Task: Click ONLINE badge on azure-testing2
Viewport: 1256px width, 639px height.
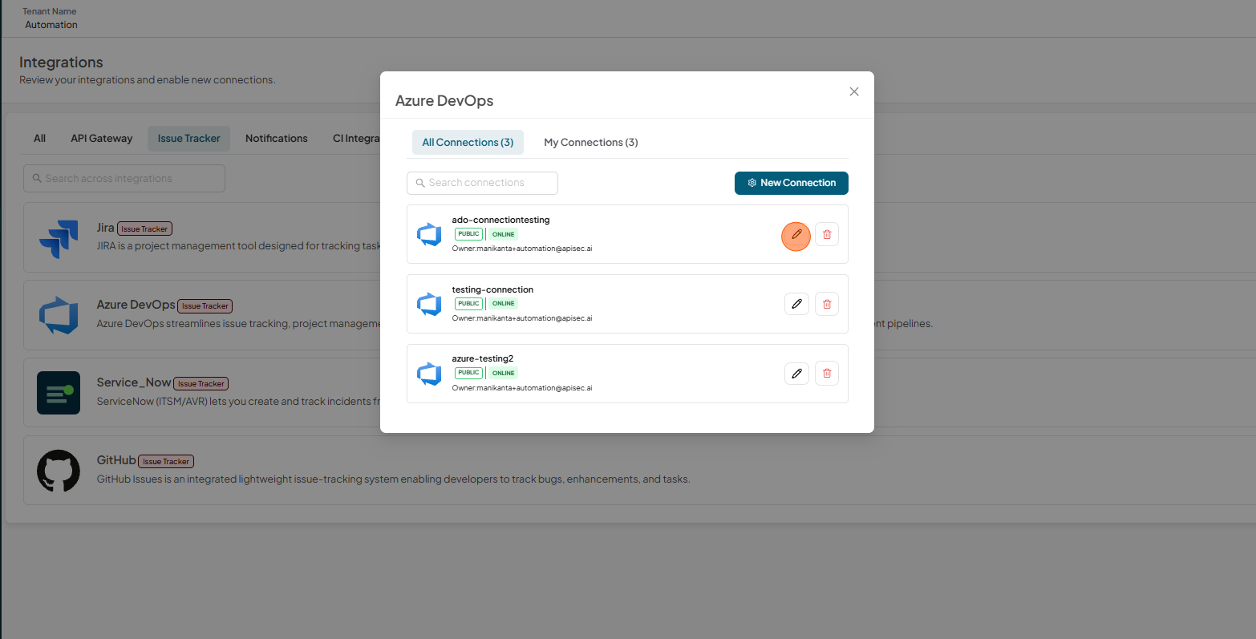Action: (504, 373)
